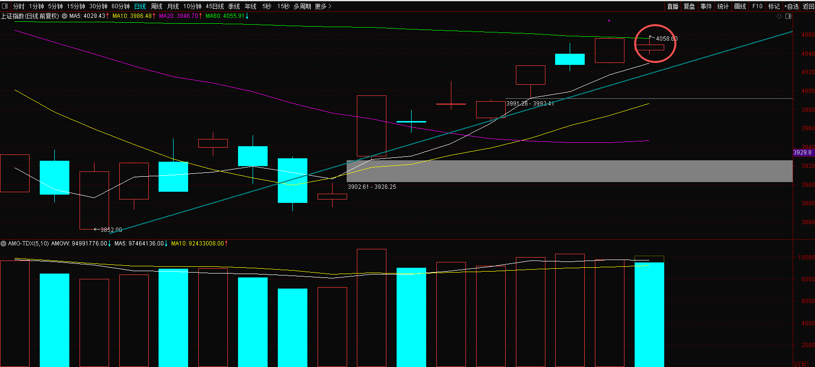Expand 更多 for more period options
The width and height of the screenshot is (815, 367).
323,6
